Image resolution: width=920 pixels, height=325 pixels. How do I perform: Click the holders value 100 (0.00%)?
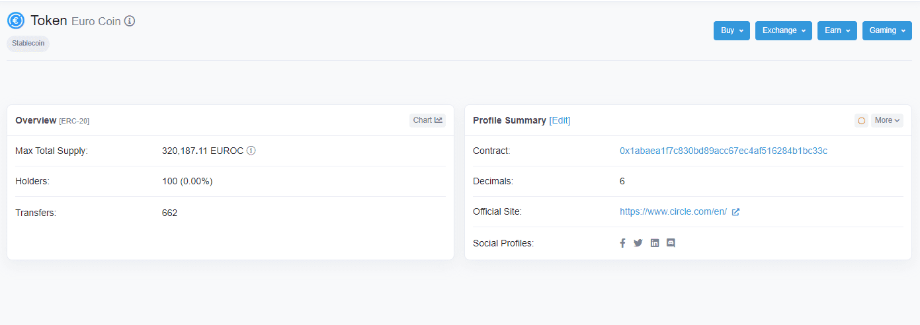187,181
